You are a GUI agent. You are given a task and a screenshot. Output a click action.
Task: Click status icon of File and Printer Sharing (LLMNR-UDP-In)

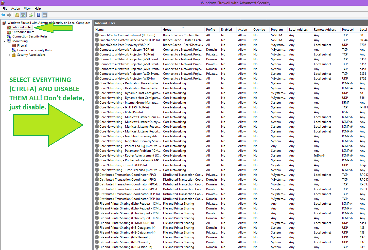[97, 223]
